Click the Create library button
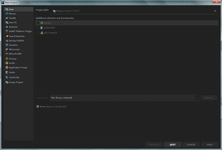 click(209, 98)
